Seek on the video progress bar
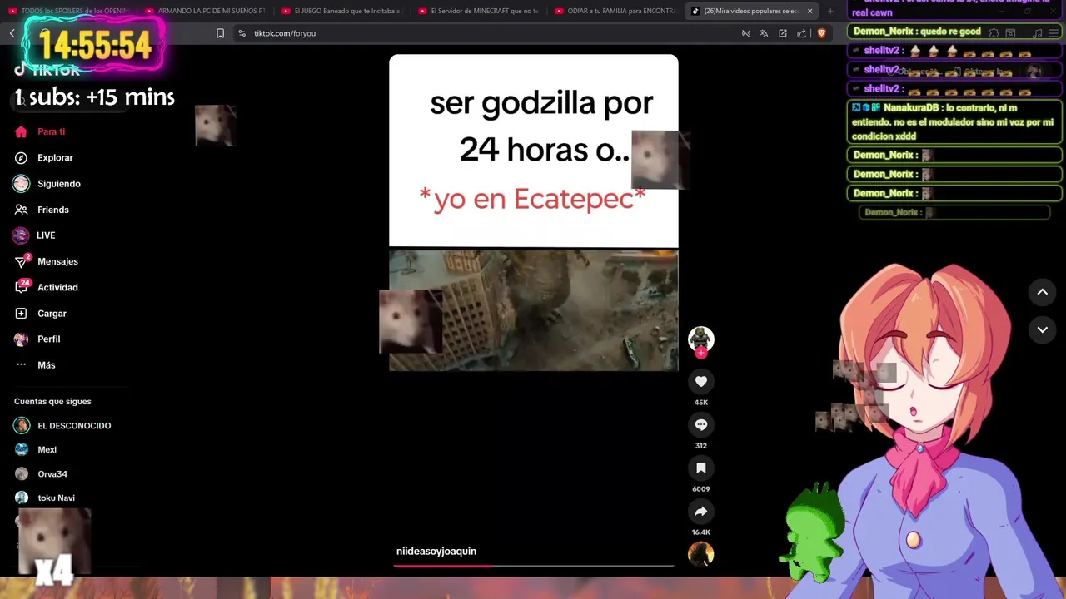This screenshot has width=1066, height=599. pos(534,566)
